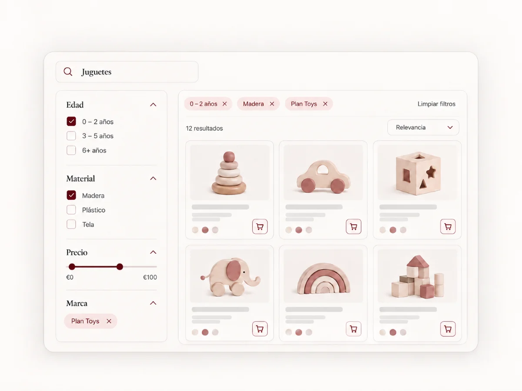Open the shape sorter cube image
This screenshot has width=522, height=391.
(x=417, y=172)
